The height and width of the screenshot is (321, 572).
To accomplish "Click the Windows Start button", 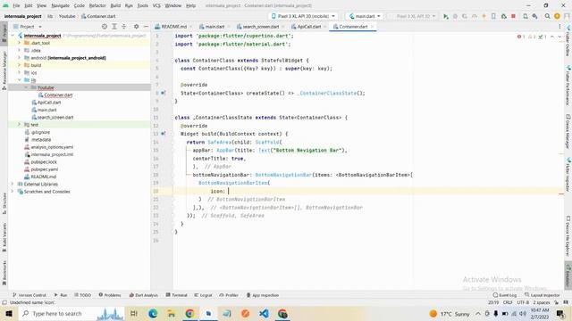I will click(x=9, y=313).
